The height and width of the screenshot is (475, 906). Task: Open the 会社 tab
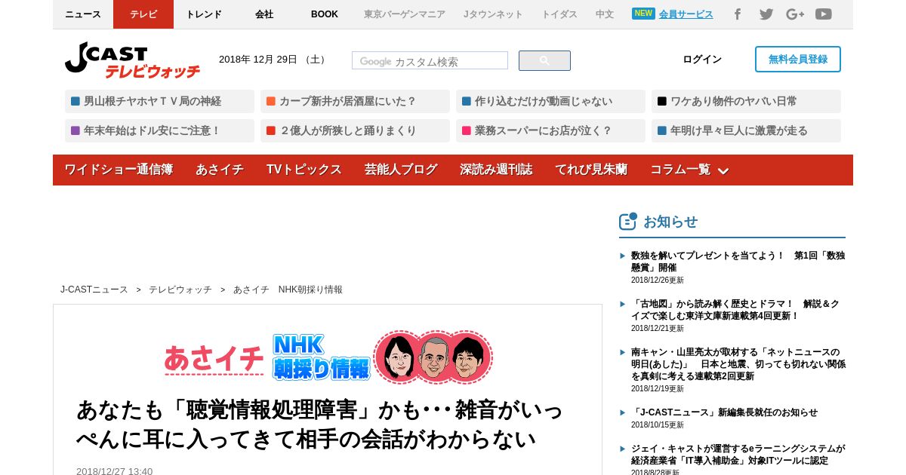click(x=264, y=14)
